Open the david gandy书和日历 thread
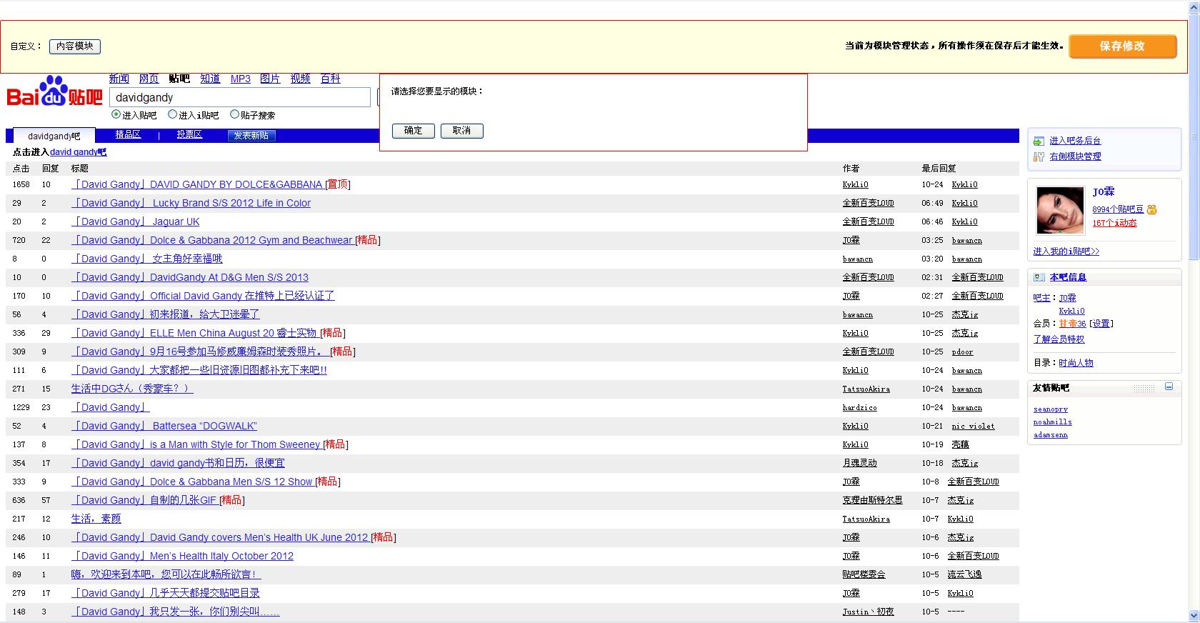The image size is (1200, 623). 178,463
